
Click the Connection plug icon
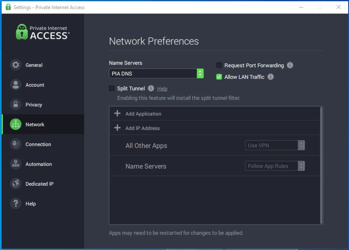pos(15,144)
